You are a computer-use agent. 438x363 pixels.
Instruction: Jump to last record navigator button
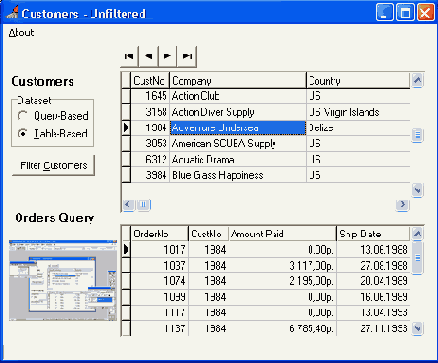(x=187, y=56)
